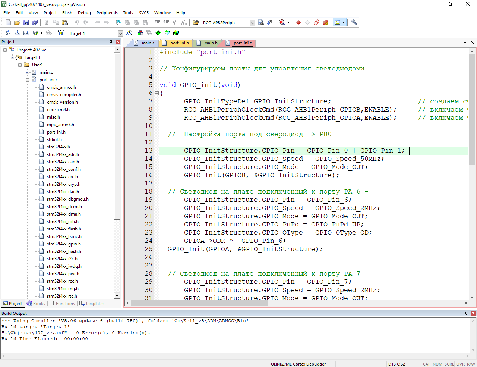This screenshot has width=477, height=367.
Task: Toggle auto-hide pin on Build Output
Action: pos(466,313)
